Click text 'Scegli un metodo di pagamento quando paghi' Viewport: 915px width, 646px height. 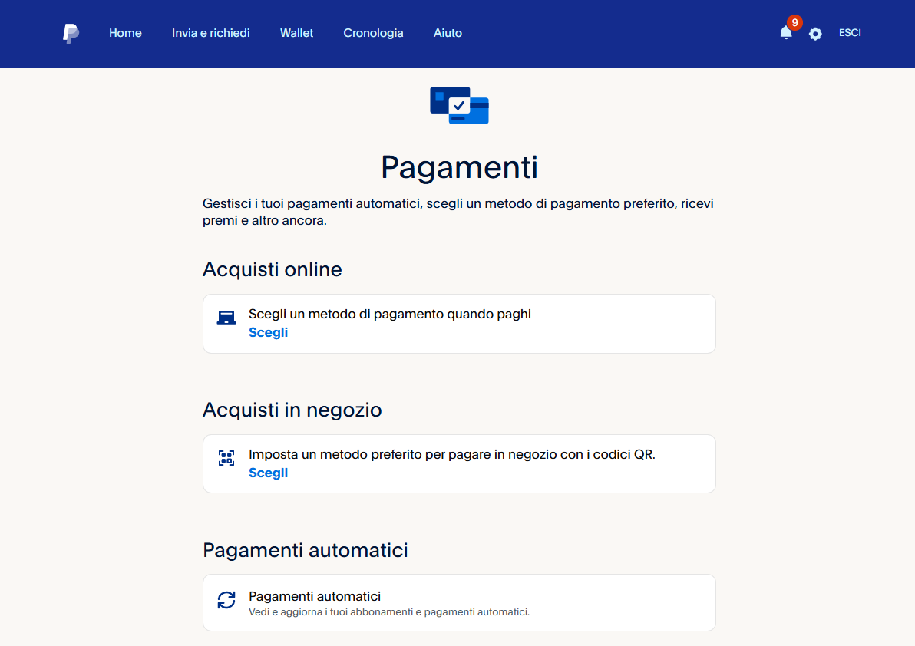pos(390,315)
